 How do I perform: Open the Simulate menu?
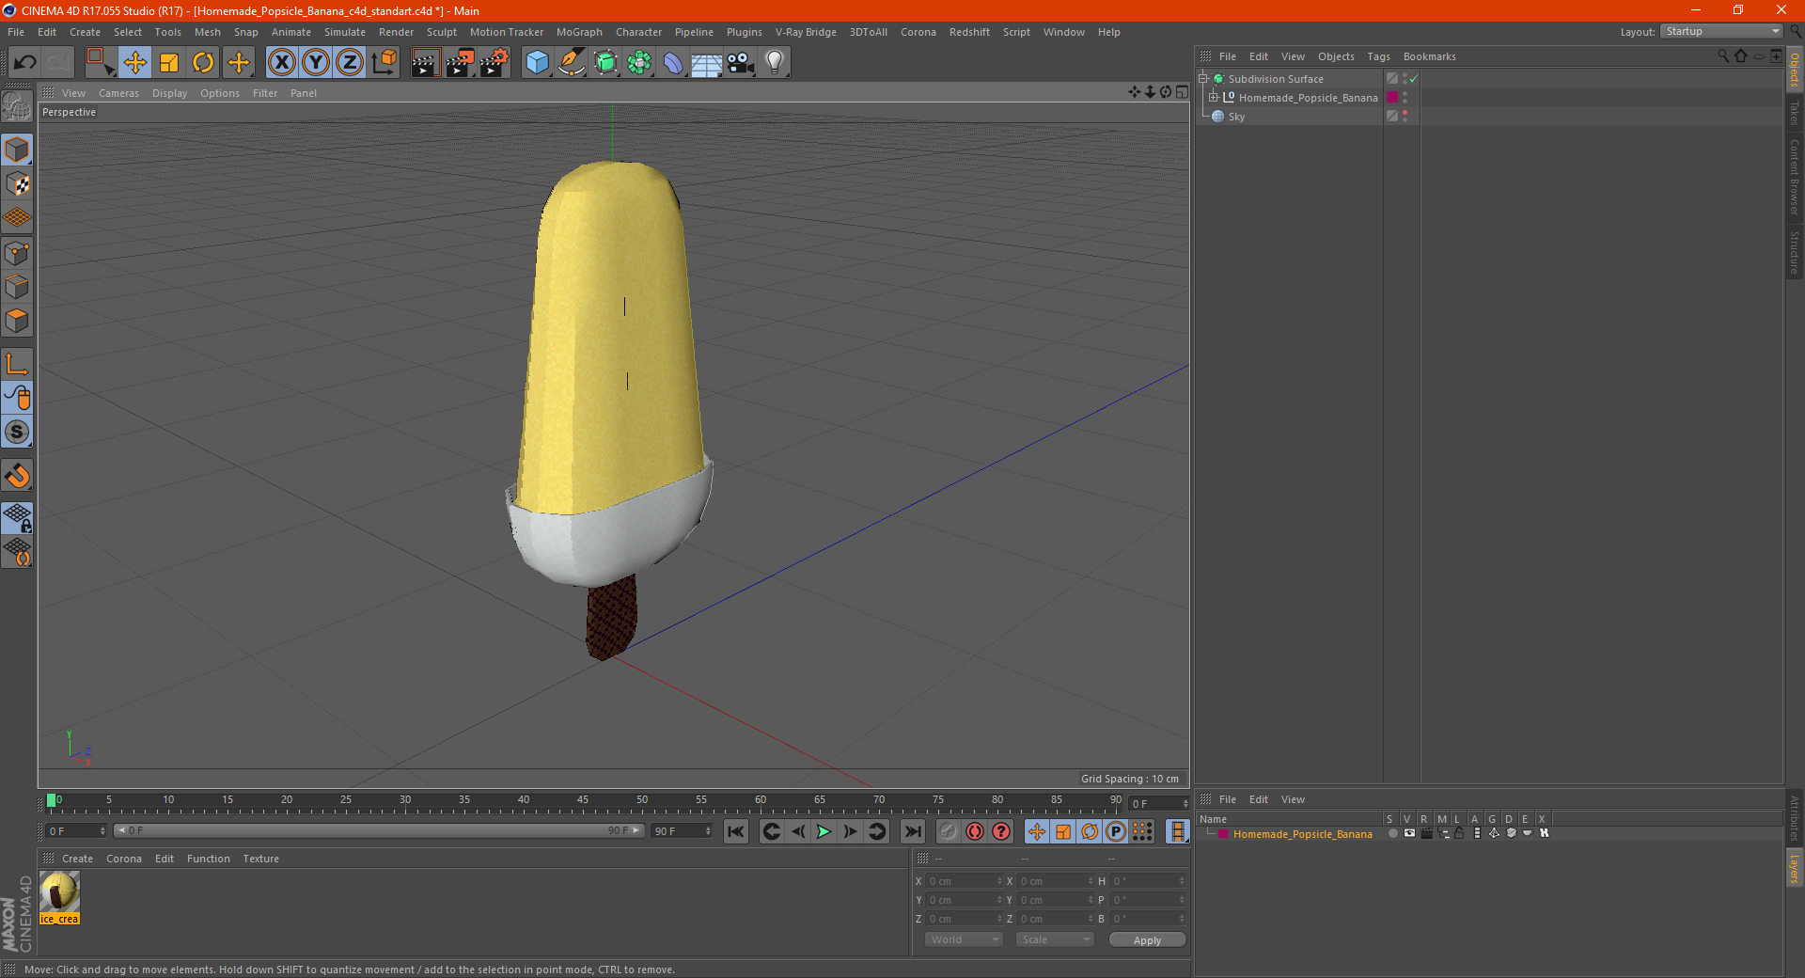(345, 32)
